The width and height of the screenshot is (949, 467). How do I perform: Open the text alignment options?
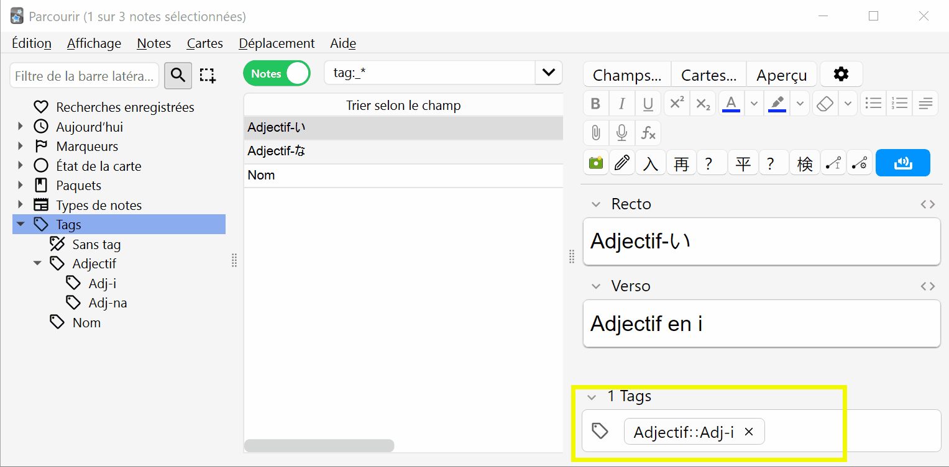(x=925, y=104)
